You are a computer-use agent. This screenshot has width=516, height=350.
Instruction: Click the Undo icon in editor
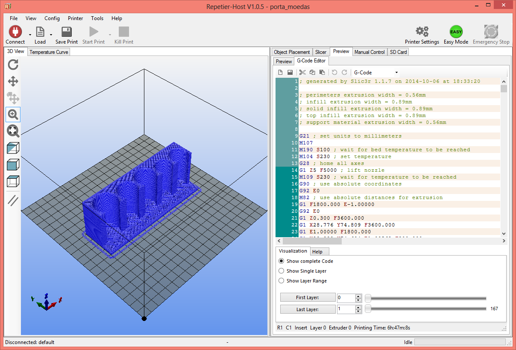[334, 73]
